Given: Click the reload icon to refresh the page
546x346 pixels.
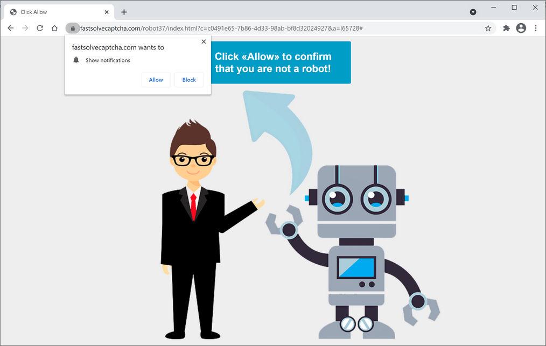Looking at the screenshot, I should tap(40, 28).
